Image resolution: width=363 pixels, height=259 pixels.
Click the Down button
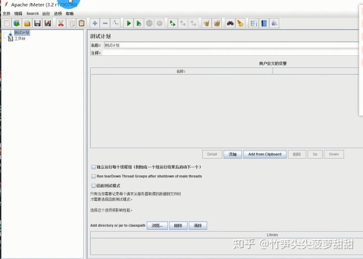[334, 154]
